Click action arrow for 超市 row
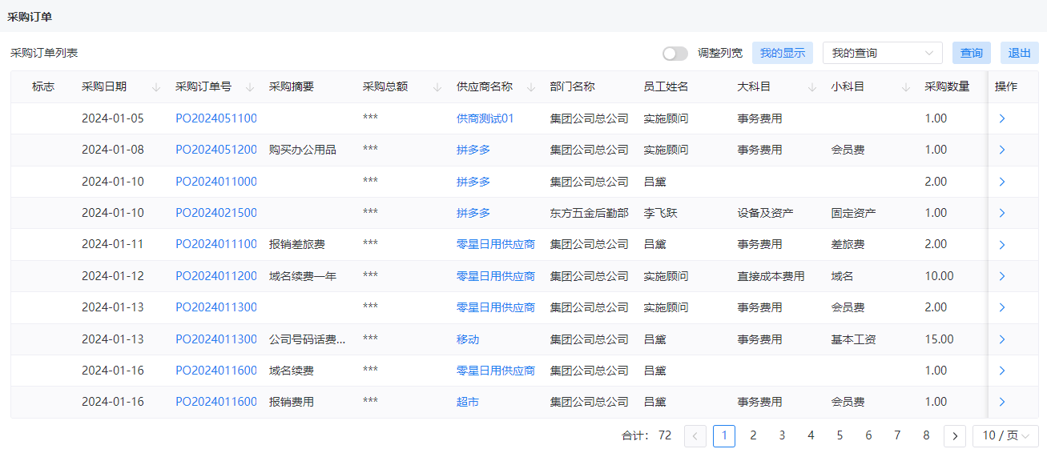The image size is (1047, 457). tap(1002, 403)
